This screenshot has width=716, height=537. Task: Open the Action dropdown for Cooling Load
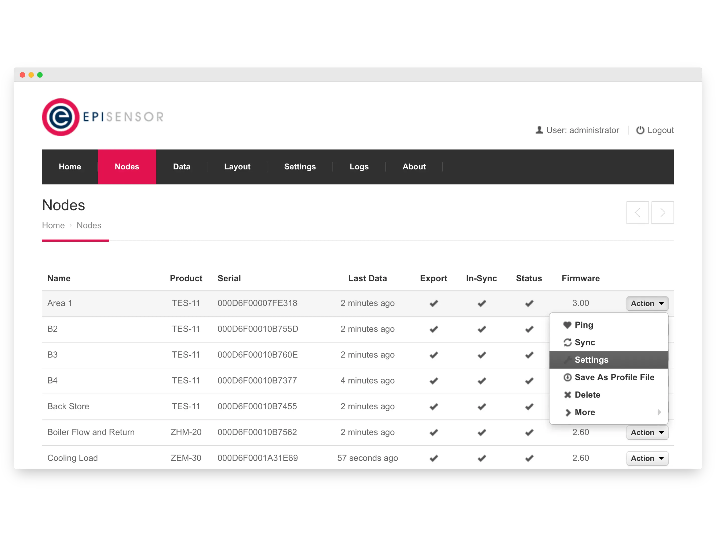647,458
